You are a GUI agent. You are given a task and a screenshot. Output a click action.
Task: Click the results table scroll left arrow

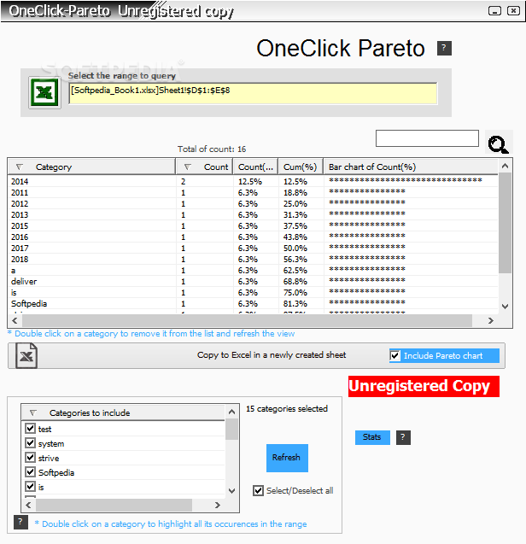15,320
